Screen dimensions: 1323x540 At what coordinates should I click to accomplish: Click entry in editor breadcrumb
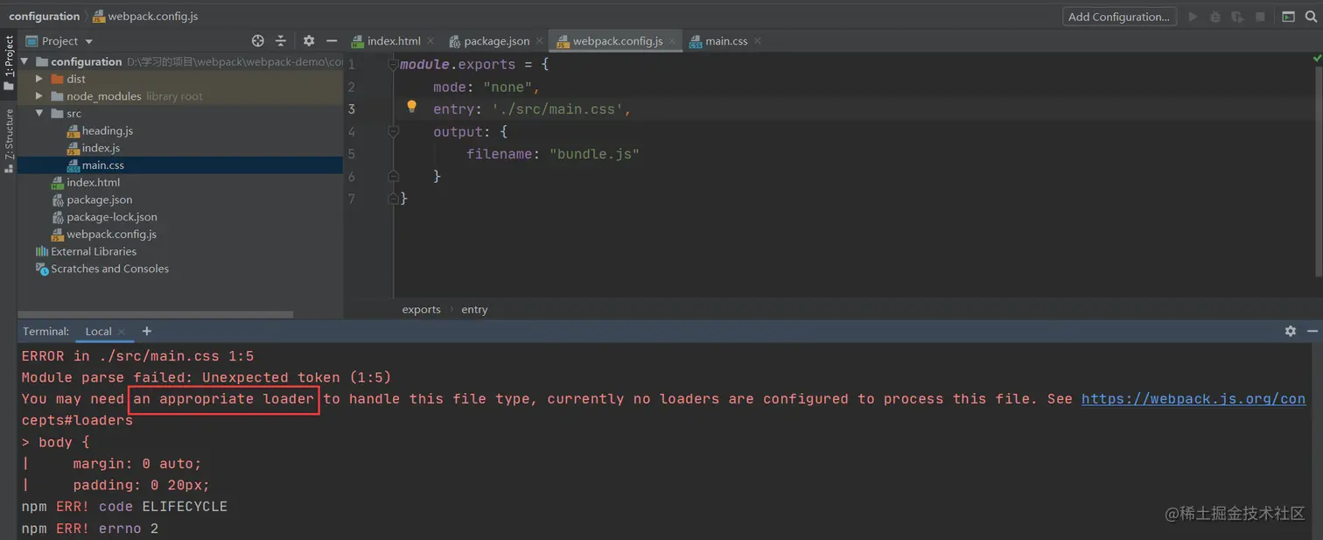[x=474, y=309]
